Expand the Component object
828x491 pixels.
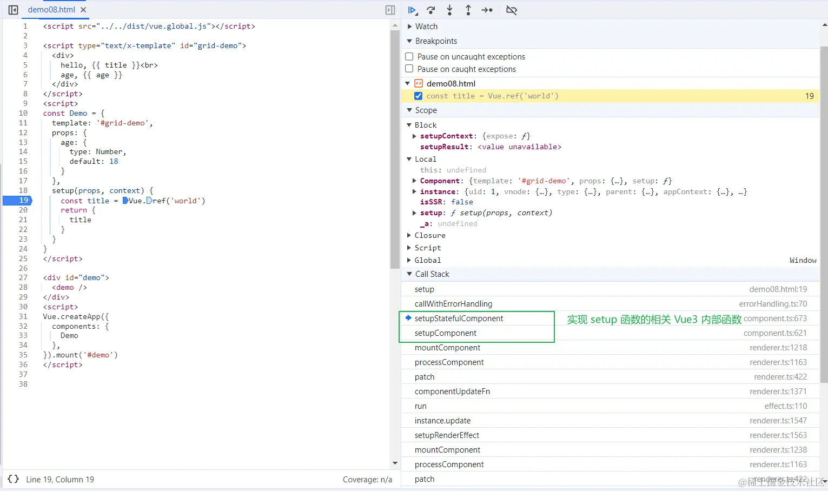[x=415, y=181]
